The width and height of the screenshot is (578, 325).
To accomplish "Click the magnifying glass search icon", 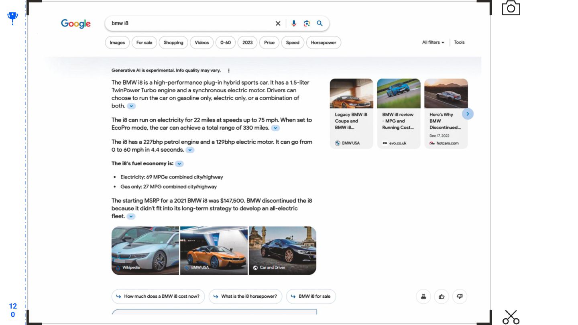I will (x=320, y=24).
